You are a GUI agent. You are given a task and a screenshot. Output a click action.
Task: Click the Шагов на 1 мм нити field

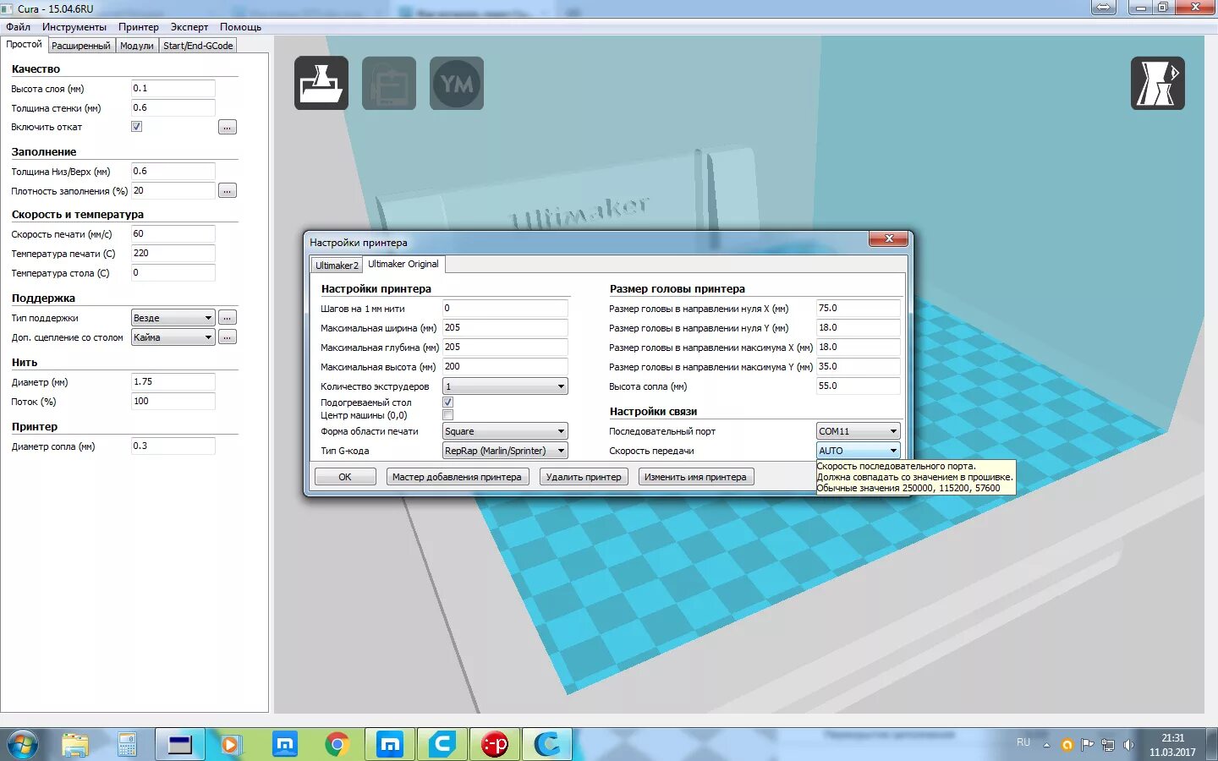pos(505,308)
